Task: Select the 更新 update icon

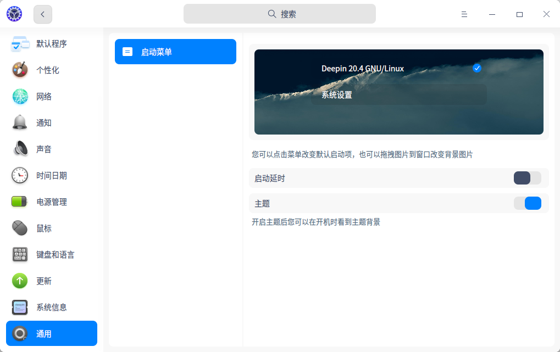Action: (19, 281)
